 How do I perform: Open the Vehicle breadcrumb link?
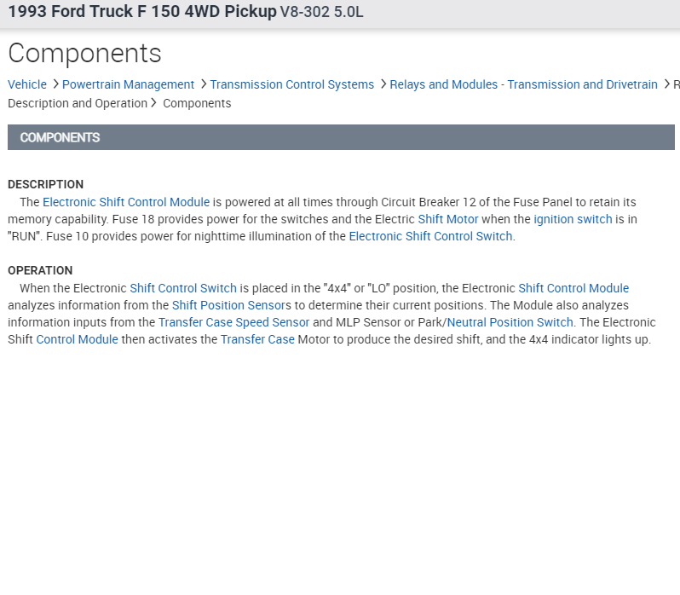point(27,84)
